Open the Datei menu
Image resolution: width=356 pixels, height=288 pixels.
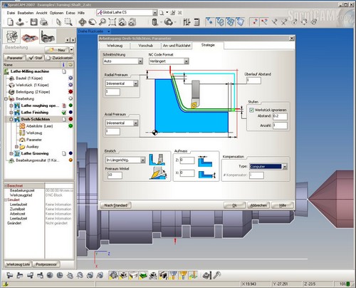(11, 13)
